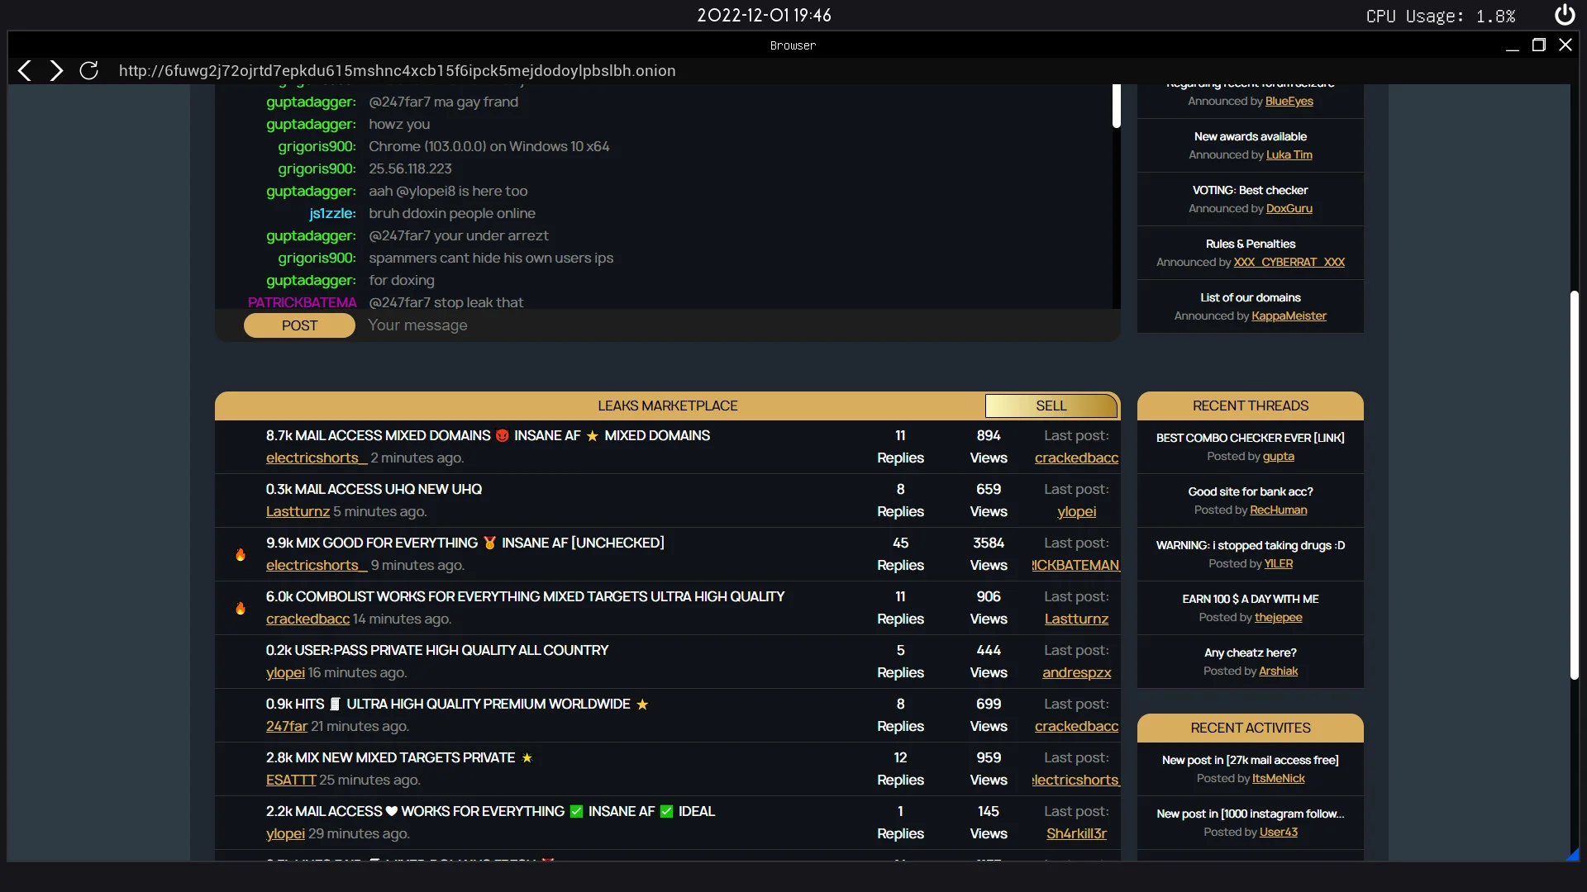The image size is (1587, 892).
Task: Reload the current onion page
Action: pyautogui.click(x=88, y=70)
